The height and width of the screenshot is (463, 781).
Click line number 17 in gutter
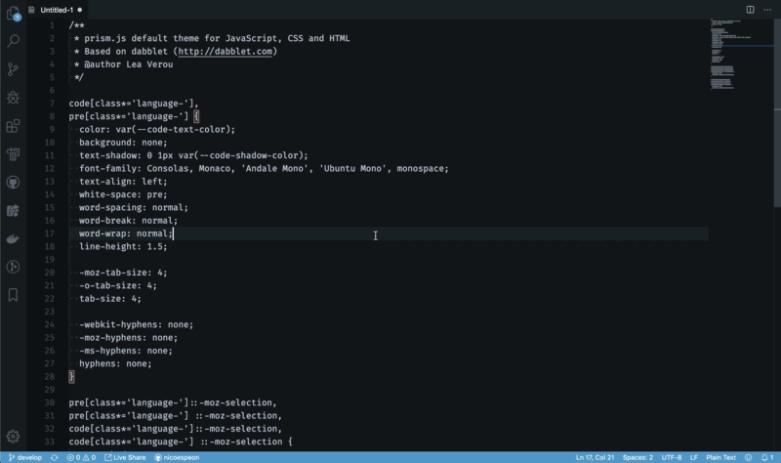[x=50, y=233]
